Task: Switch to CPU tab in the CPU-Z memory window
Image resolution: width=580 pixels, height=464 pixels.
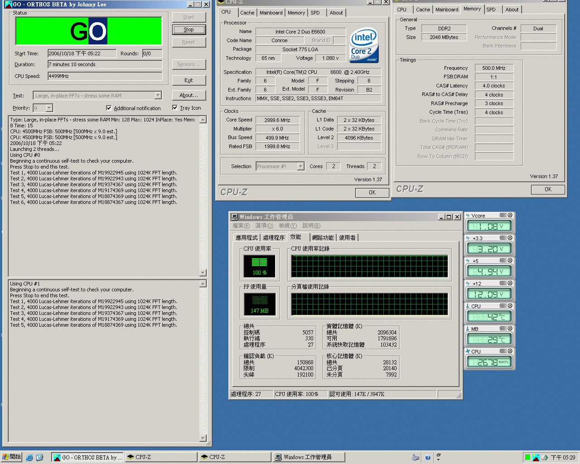Action: 402,10
